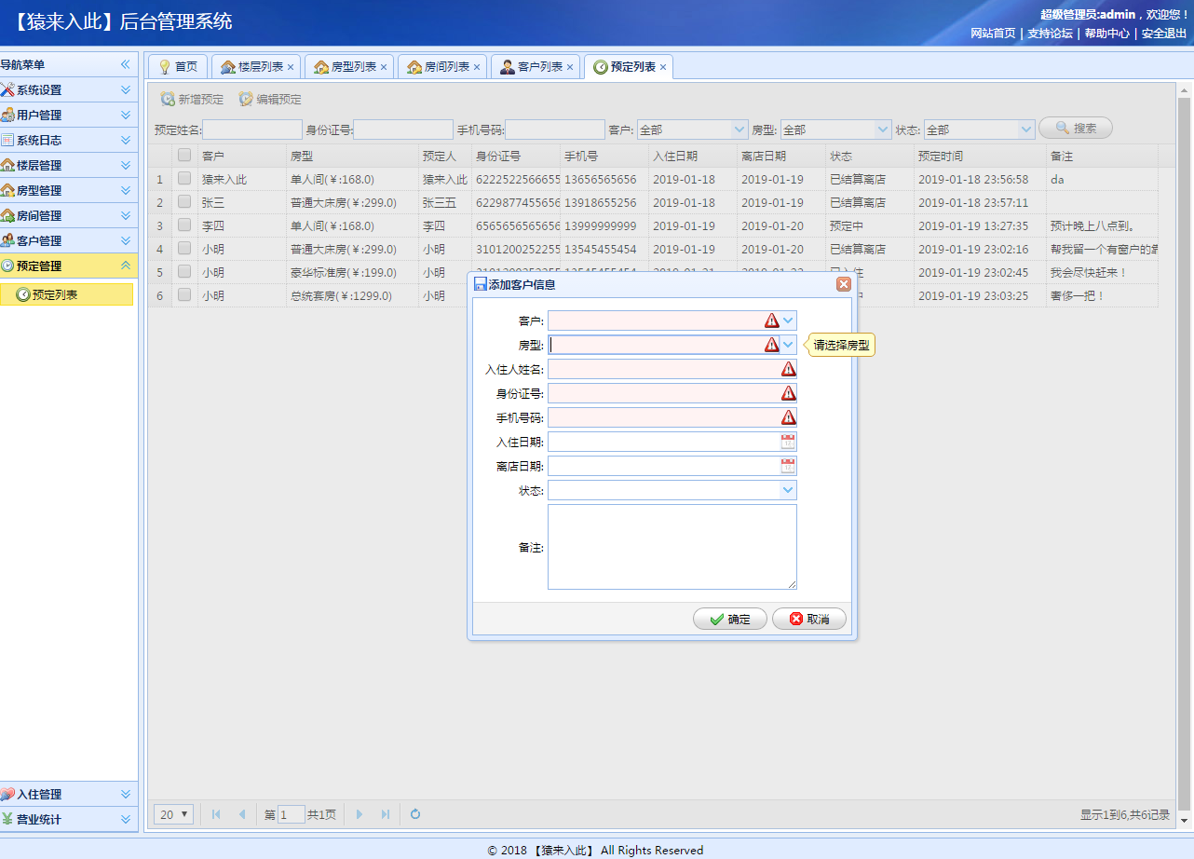The height and width of the screenshot is (859, 1194).
Task: Go to first page in pager
Action: [216, 814]
